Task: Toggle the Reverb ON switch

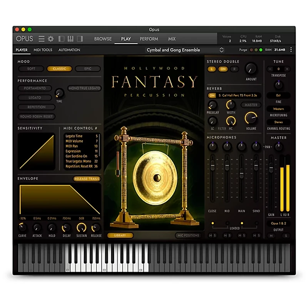Action: coord(212,95)
